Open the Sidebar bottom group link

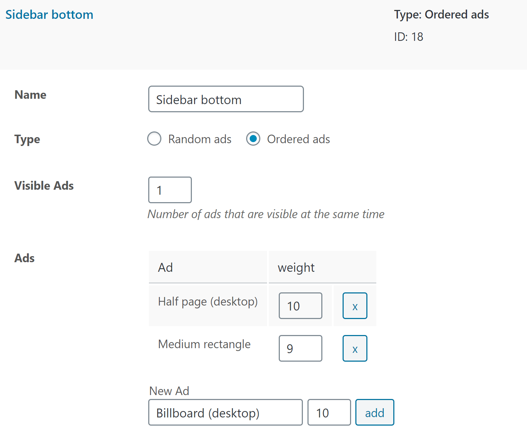coord(49,15)
